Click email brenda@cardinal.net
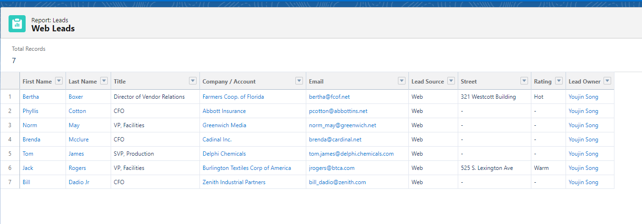642x224 pixels. click(x=335, y=140)
